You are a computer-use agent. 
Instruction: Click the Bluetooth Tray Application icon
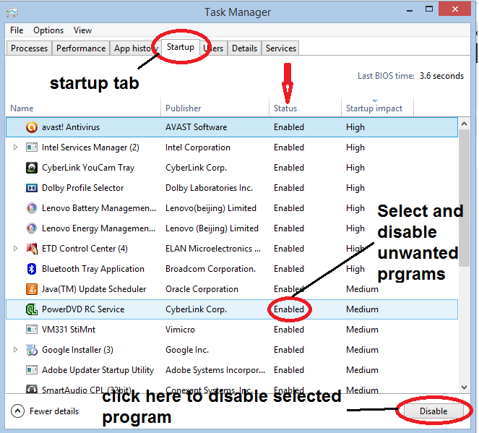[32, 269]
